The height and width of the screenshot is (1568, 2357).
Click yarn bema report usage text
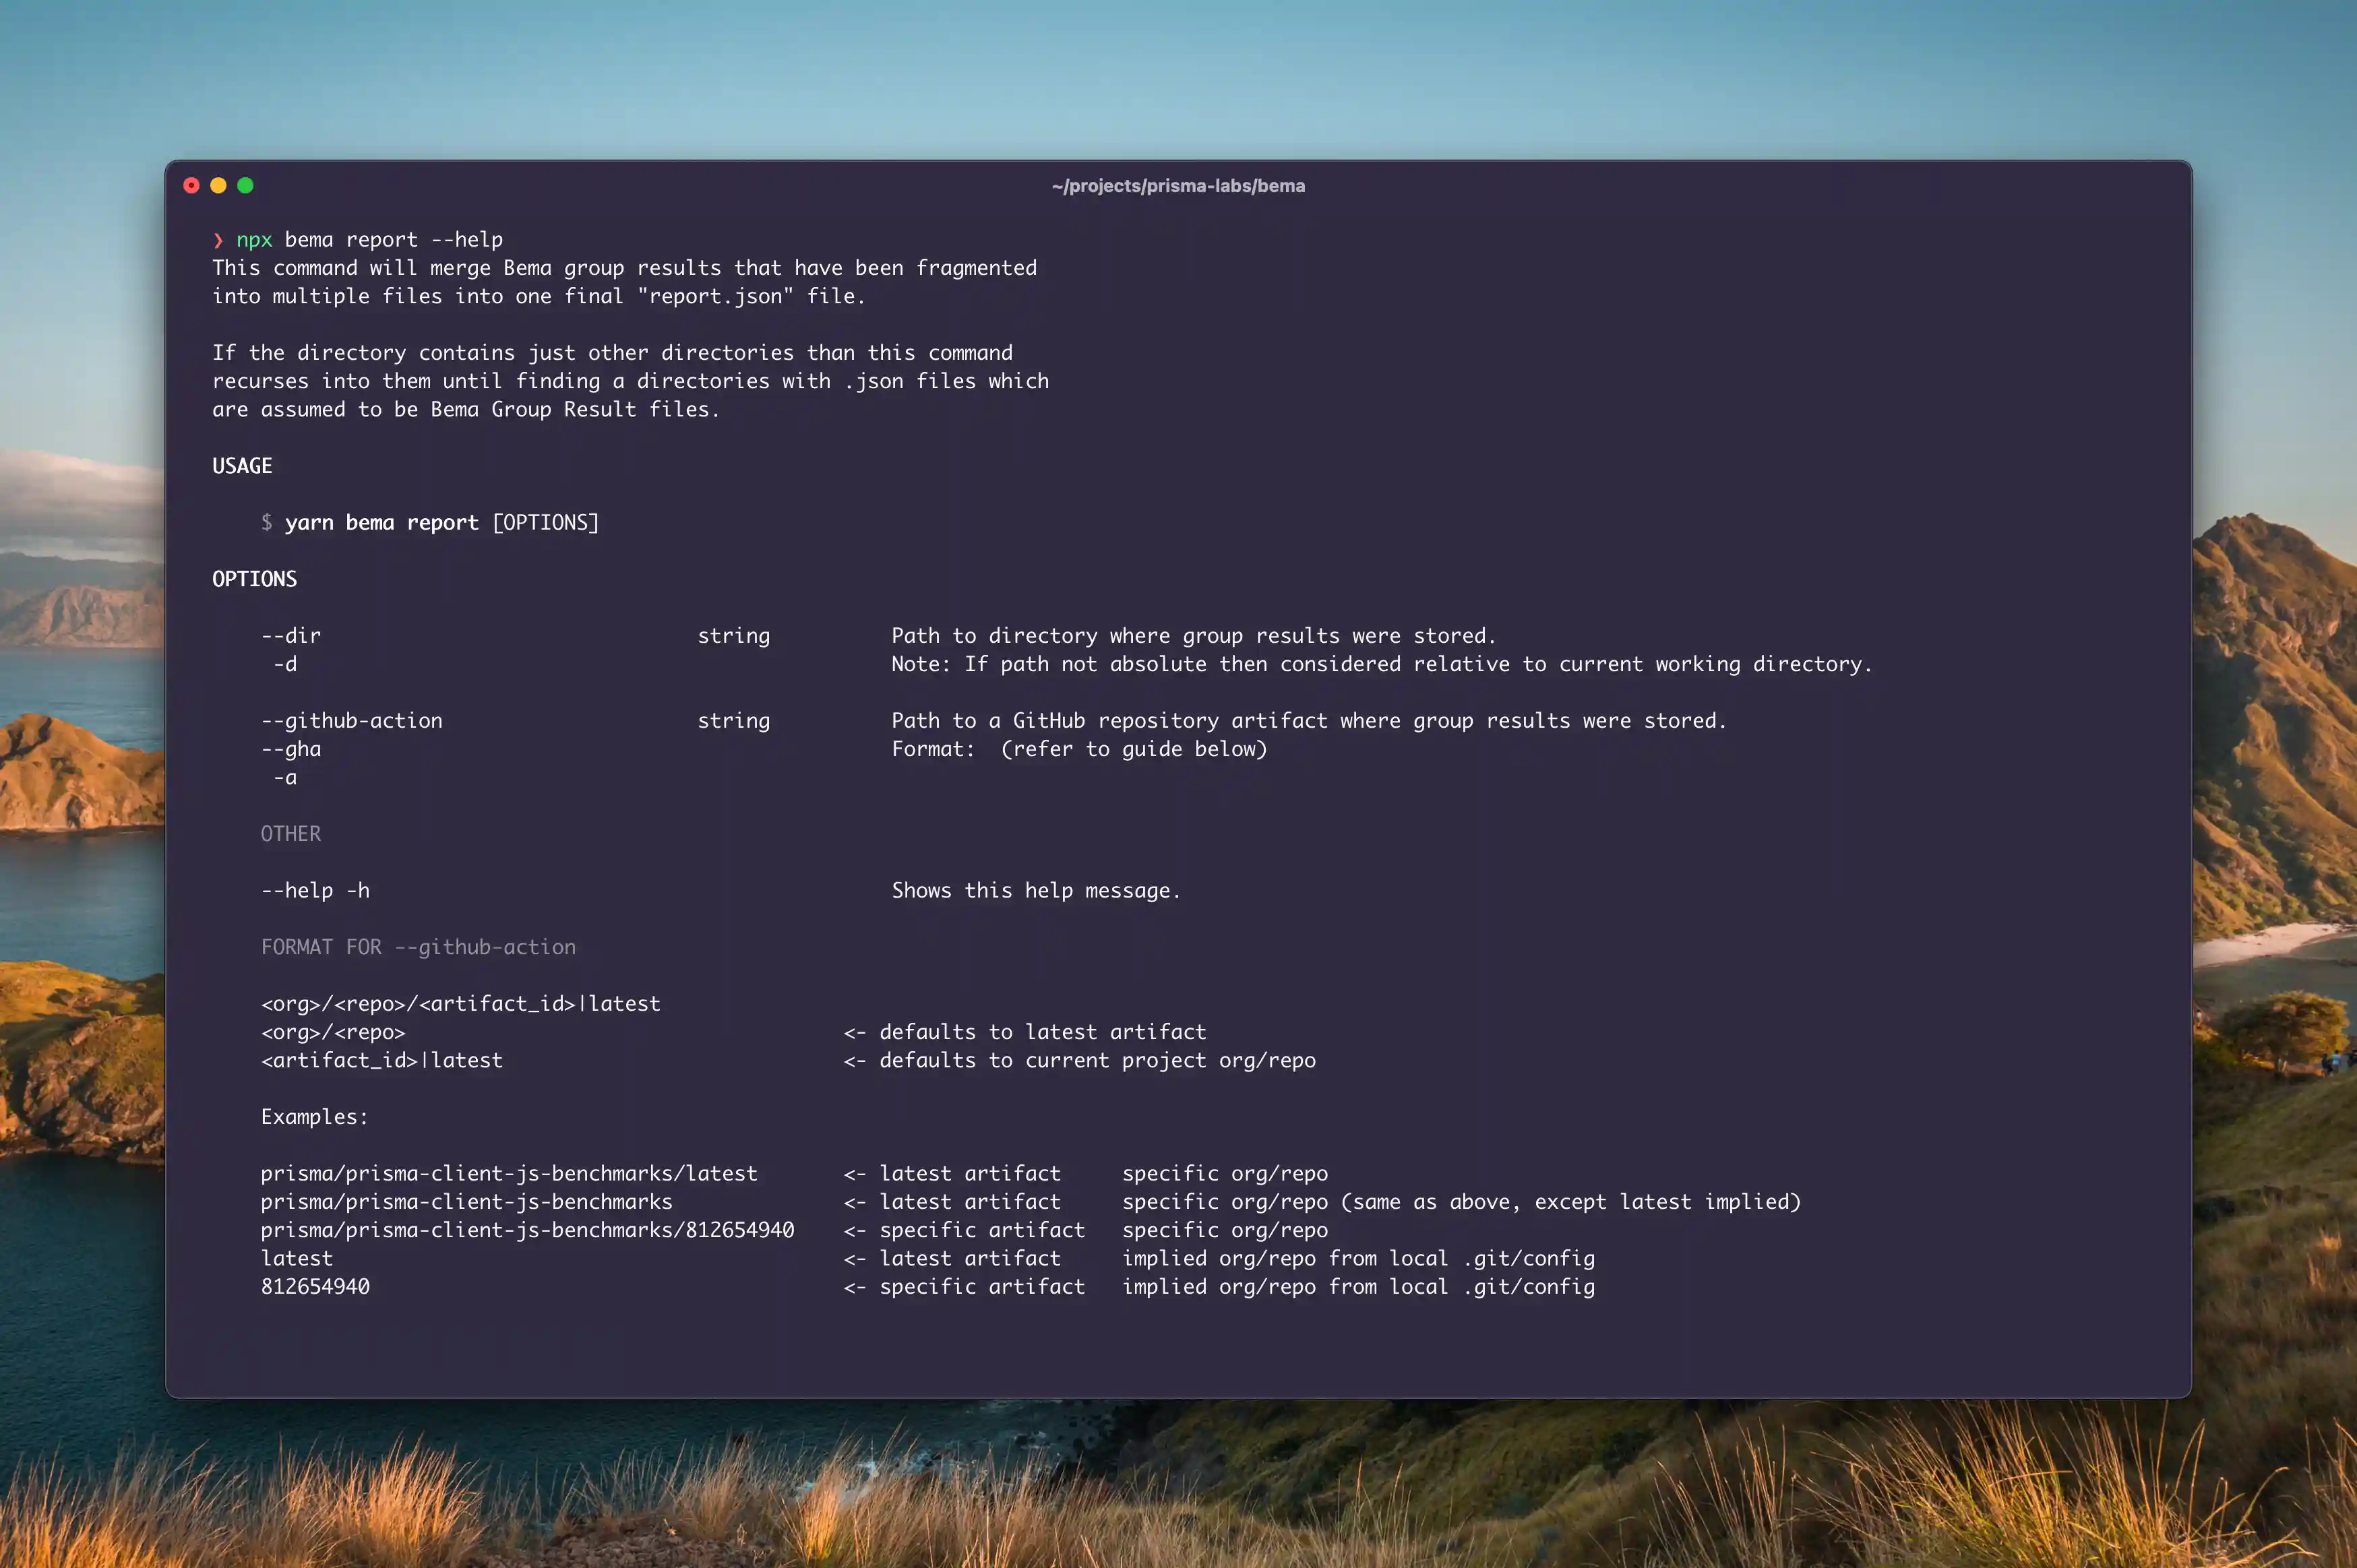pos(382,522)
